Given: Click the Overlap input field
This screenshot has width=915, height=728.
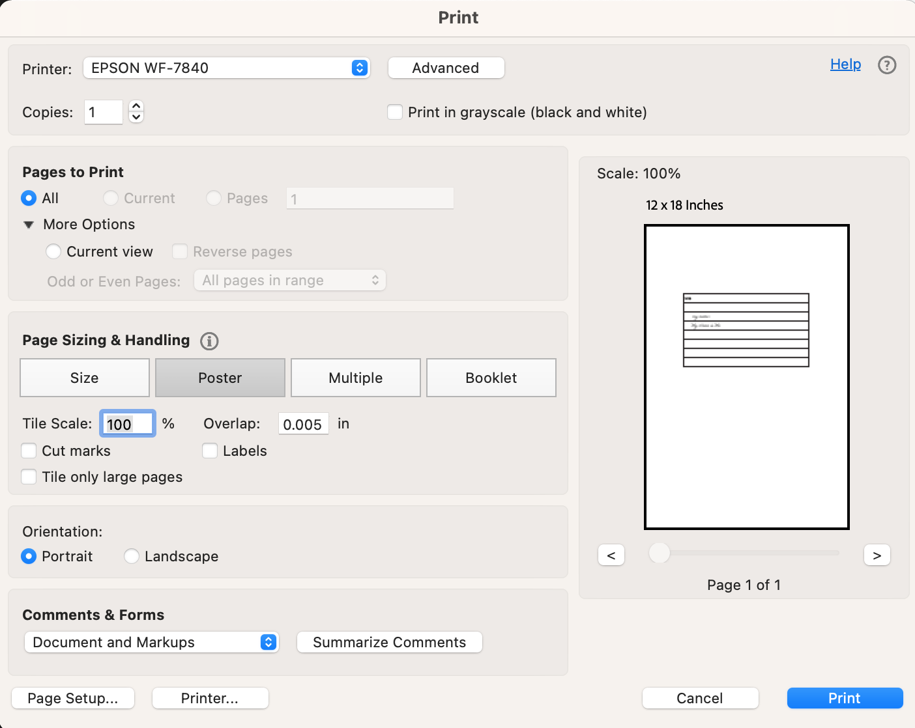Looking at the screenshot, I should coord(303,423).
